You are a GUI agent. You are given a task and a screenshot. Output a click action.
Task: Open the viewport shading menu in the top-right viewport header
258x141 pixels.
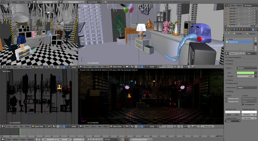pyautogui.click(x=128, y=67)
